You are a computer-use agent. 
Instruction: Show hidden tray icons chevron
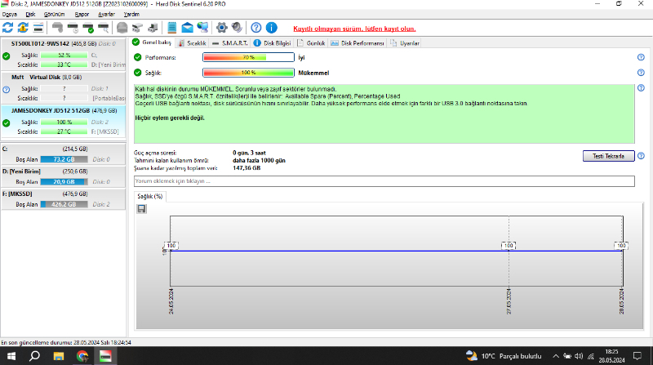(x=556, y=356)
